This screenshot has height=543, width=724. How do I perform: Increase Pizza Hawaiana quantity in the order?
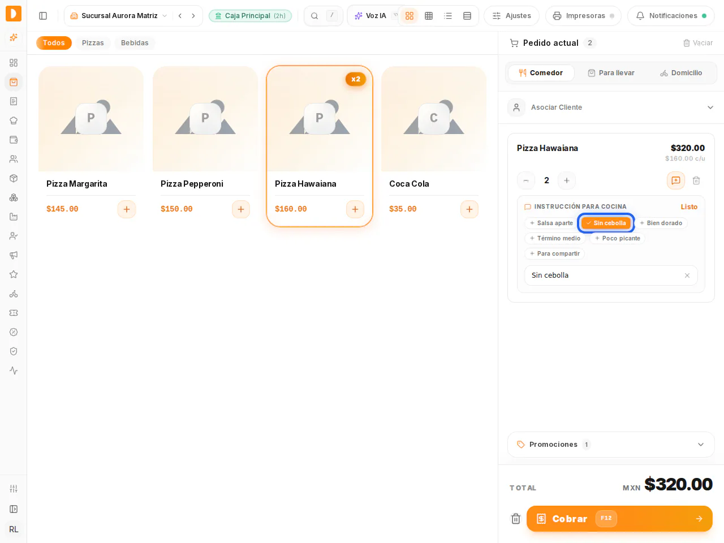566,180
